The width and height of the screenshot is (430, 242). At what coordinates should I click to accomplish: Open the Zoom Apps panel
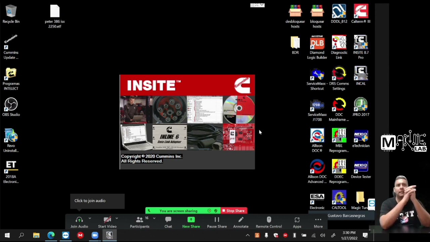pyautogui.click(x=297, y=223)
